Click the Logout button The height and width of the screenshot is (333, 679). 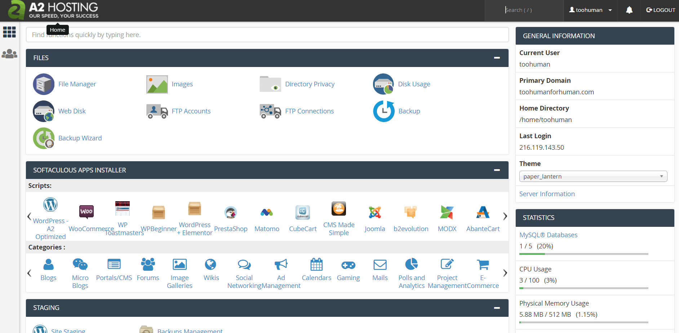[x=661, y=10]
